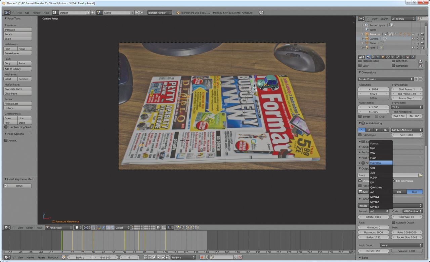Image resolution: width=430 pixels, height=262 pixels.
Task: Toggle the Anti-Aliasing checkbox
Action: click(x=363, y=123)
